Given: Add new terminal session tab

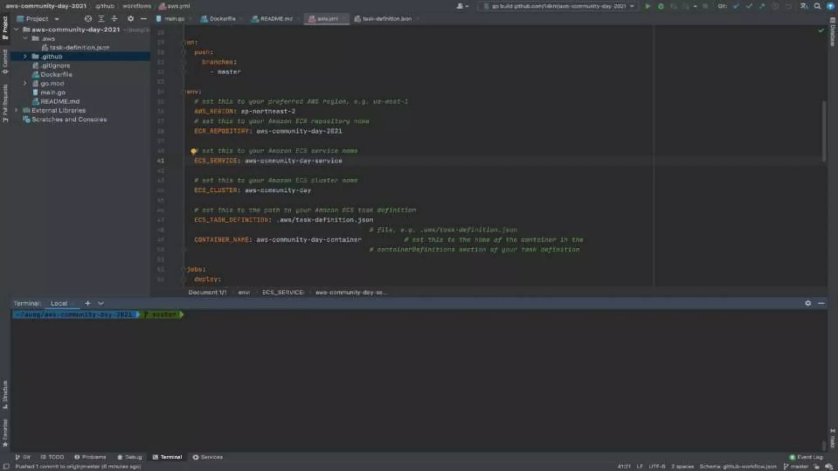Looking at the screenshot, I should [88, 303].
